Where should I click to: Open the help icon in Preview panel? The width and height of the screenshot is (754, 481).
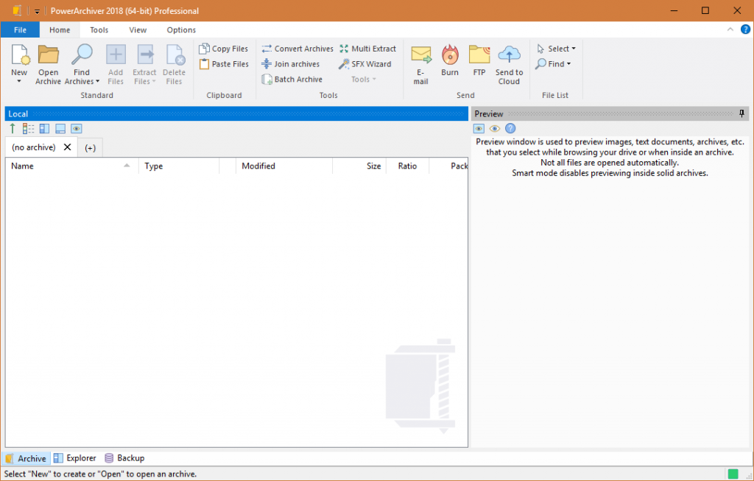(510, 129)
